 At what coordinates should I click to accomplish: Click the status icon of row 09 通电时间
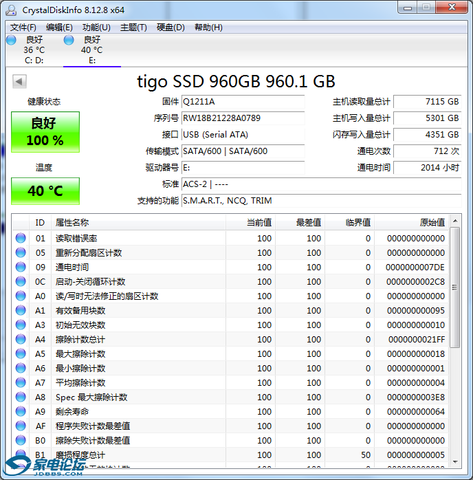pos(21,267)
